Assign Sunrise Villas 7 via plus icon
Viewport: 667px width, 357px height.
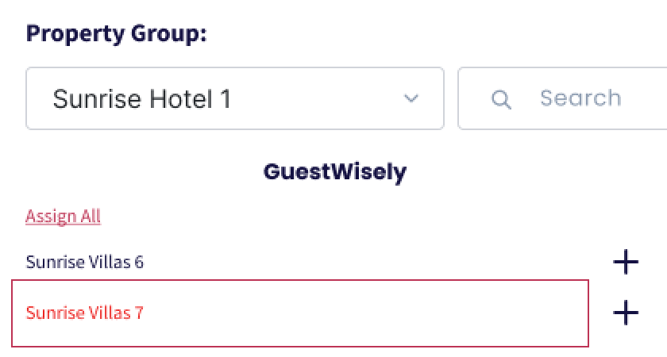click(x=626, y=313)
